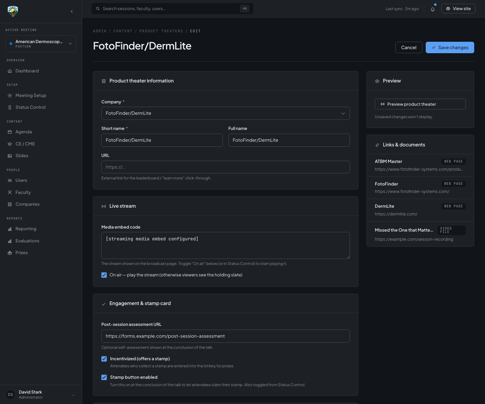Click the Users people icon
Image resolution: width=485 pixels, height=404 pixels.
point(10,180)
